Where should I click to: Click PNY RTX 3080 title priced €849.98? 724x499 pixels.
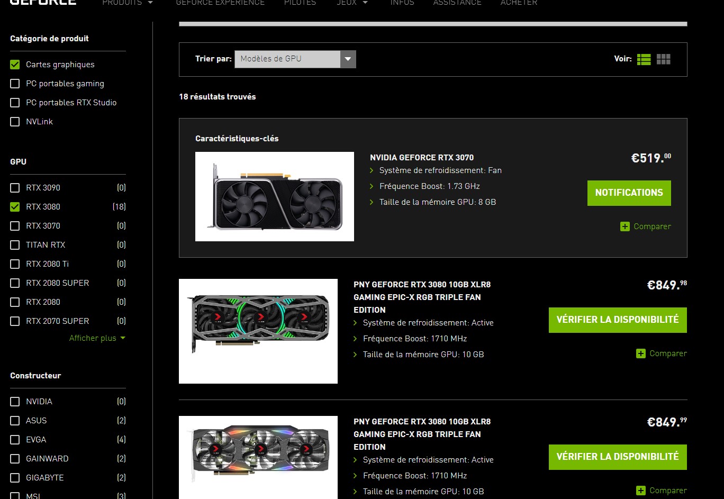422,297
